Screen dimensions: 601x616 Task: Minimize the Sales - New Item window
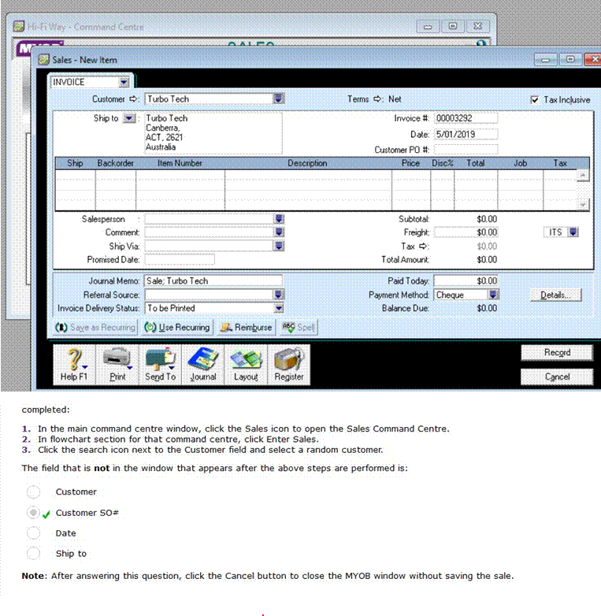[546, 60]
